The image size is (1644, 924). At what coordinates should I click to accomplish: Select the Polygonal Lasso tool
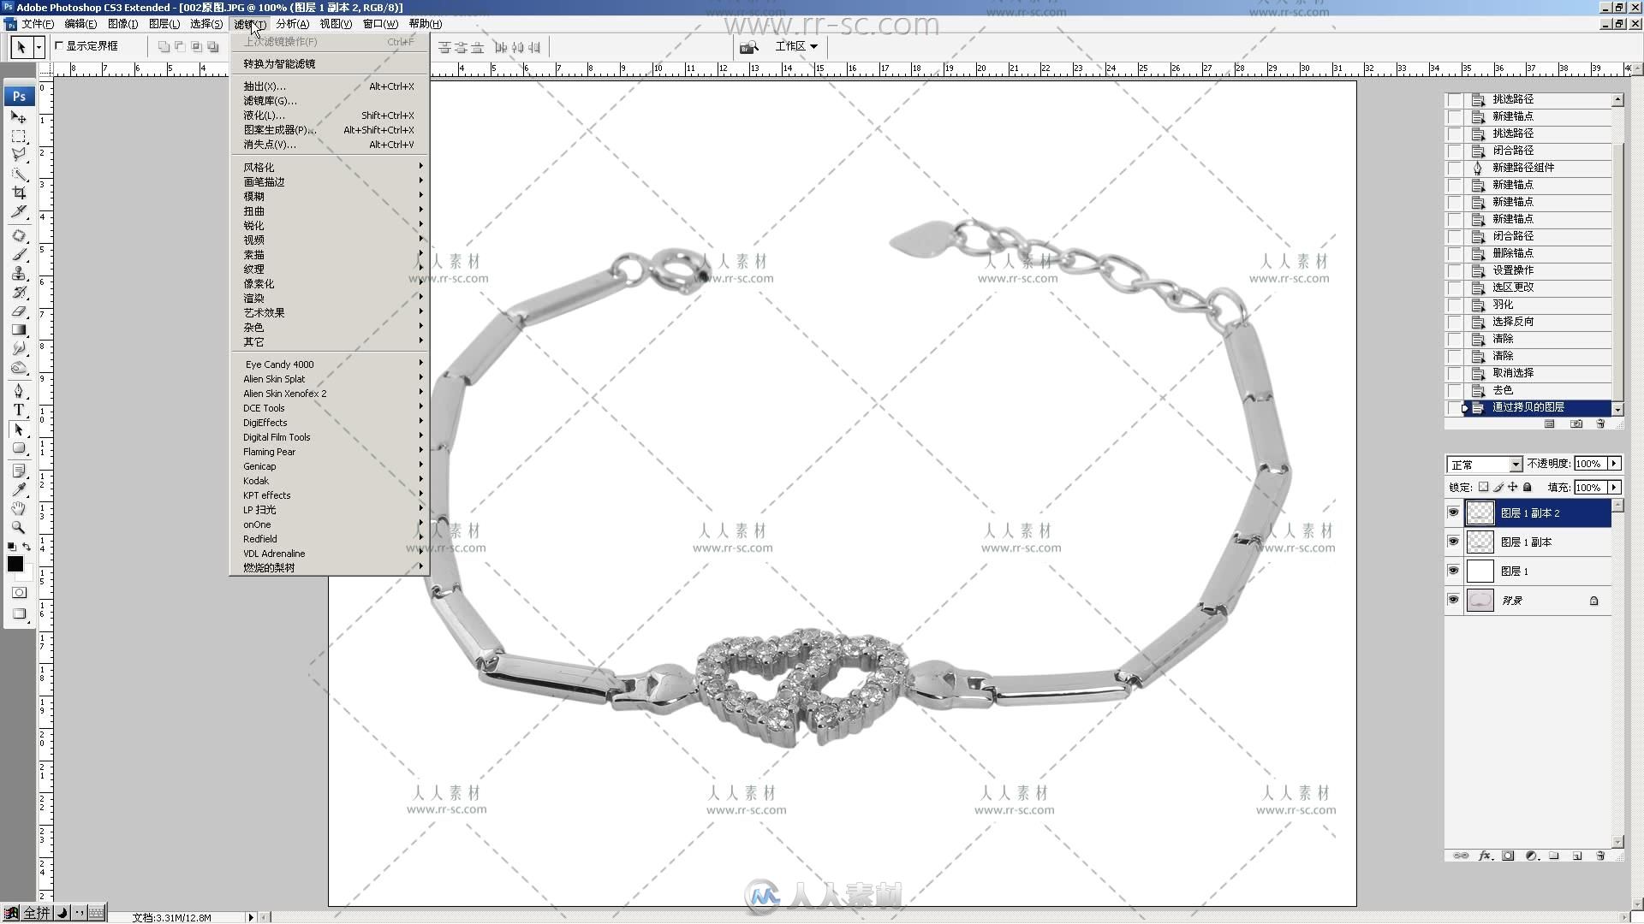19,155
